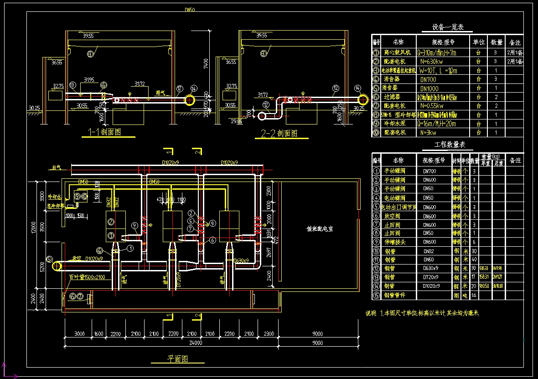Select circled number 1 in 设备一览表 table

376,53
